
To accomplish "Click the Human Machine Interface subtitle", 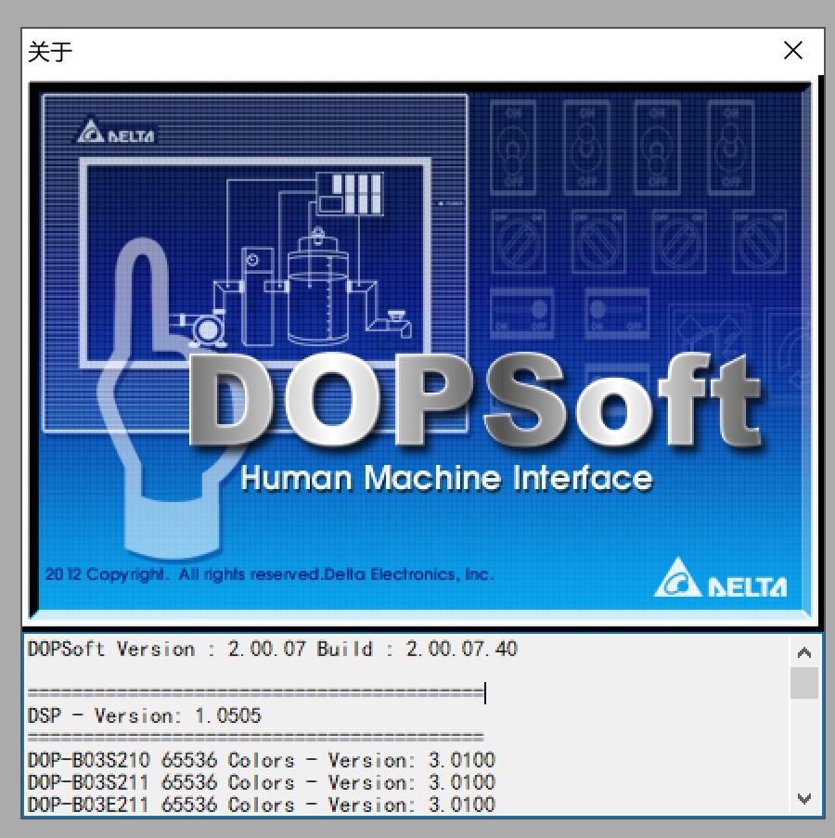I will [x=445, y=478].
